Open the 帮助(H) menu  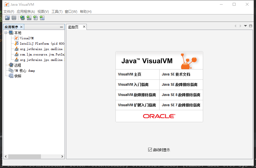click(86, 12)
